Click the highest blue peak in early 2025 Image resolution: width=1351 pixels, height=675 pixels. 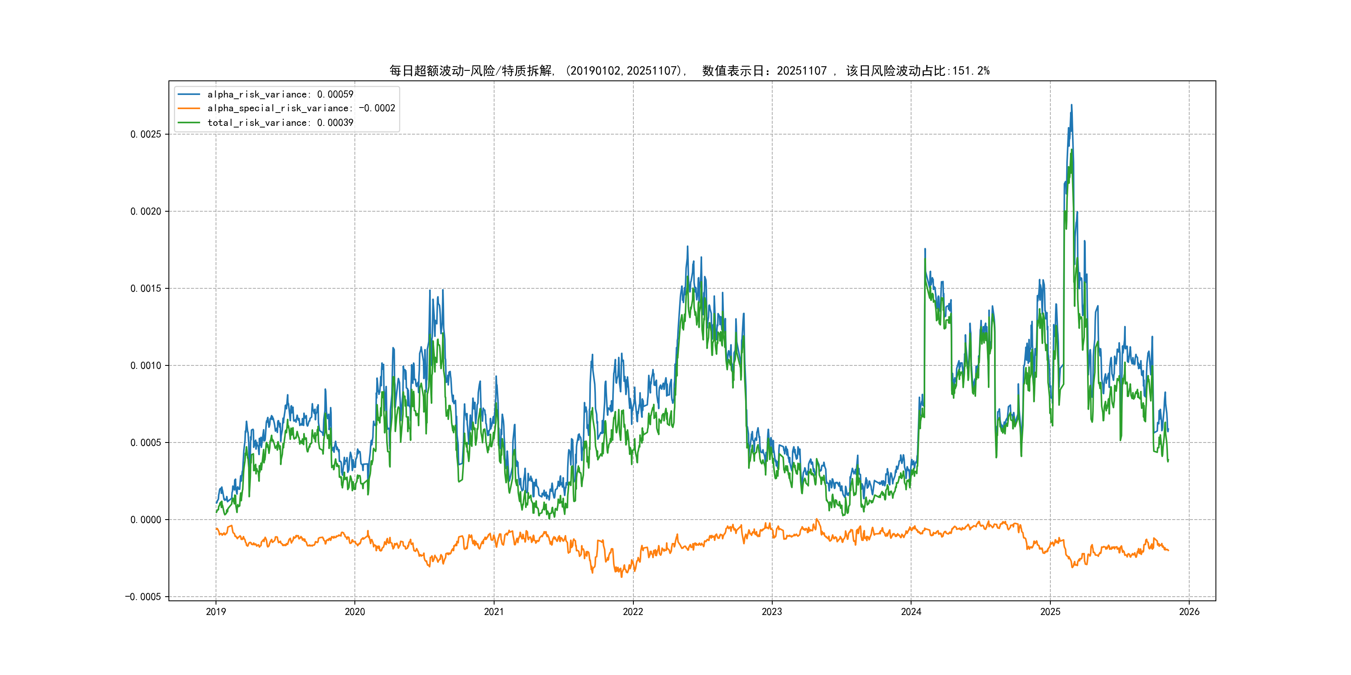1071,105
